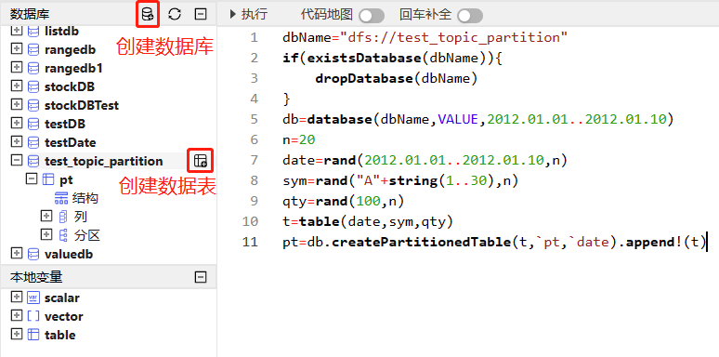Collapse the 数据库 panel with minus icon

201,14
